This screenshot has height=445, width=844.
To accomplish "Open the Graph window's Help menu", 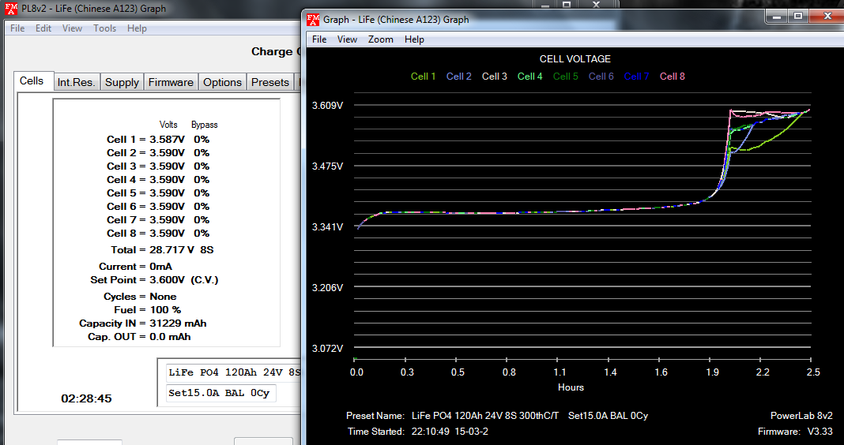I will (x=414, y=39).
